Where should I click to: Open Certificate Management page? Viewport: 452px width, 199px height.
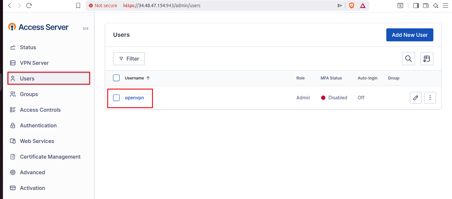pos(49,157)
